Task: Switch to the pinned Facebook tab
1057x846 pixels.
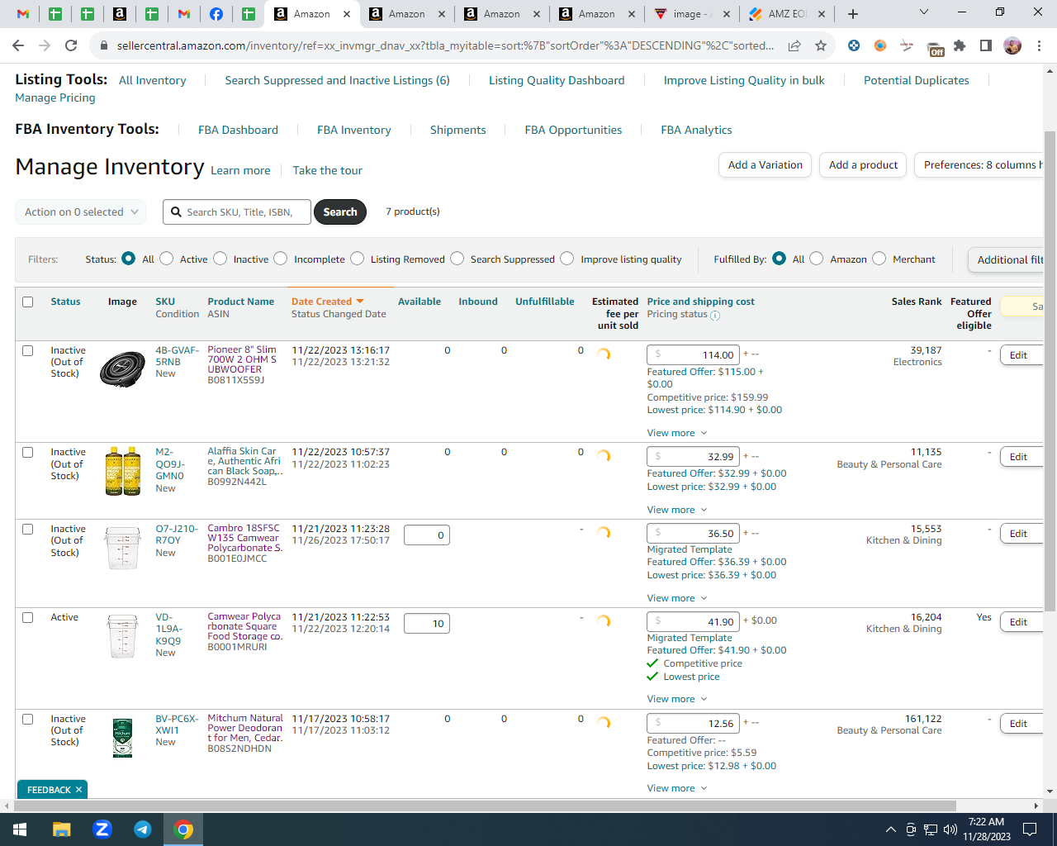Action: [x=216, y=14]
